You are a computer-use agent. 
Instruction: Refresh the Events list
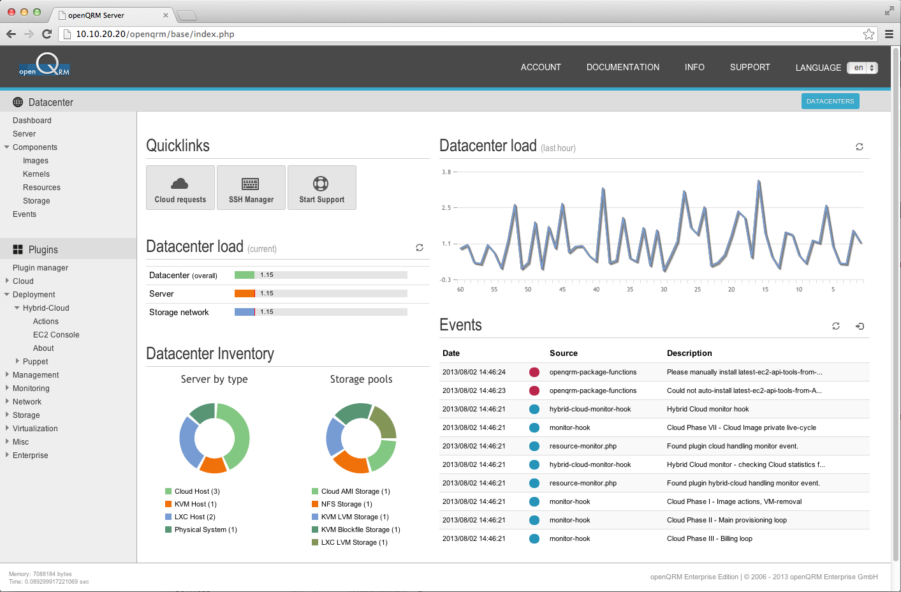pos(835,326)
